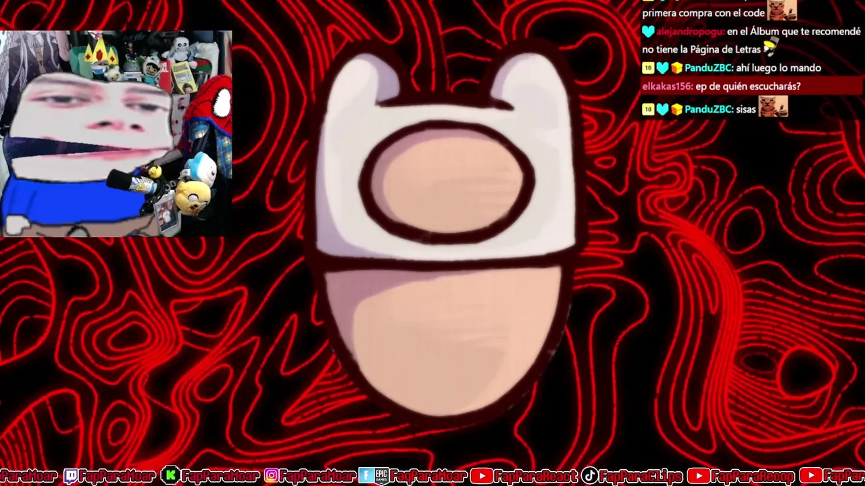Click the YouTube icon beside FapParaReact

(481, 476)
